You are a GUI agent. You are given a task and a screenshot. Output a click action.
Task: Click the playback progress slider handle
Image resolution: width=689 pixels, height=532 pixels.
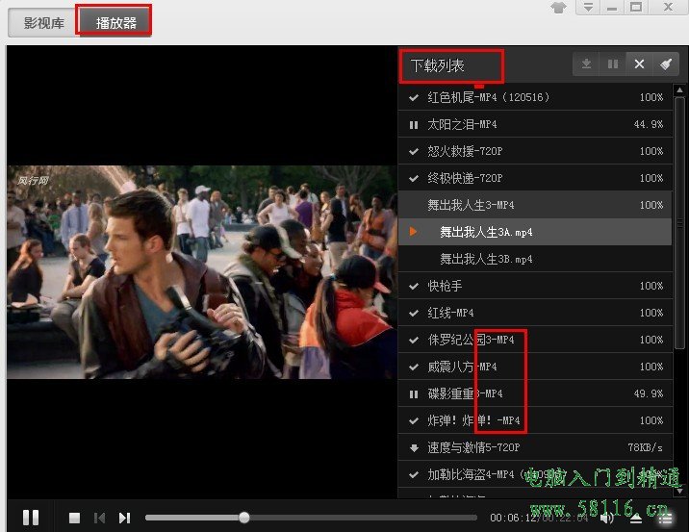click(x=244, y=518)
